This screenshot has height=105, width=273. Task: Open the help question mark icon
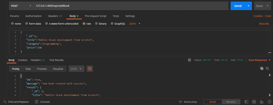click(269, 102)
